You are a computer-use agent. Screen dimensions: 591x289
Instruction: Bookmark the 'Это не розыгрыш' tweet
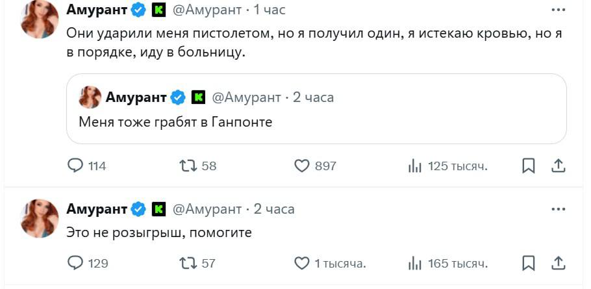(529, 264)
